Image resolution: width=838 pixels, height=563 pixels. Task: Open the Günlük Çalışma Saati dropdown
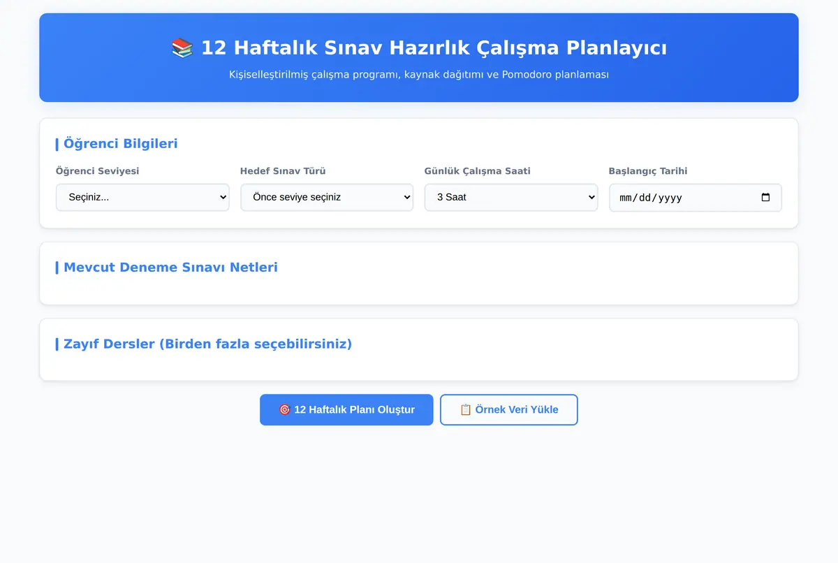click(x=511, y=197)
